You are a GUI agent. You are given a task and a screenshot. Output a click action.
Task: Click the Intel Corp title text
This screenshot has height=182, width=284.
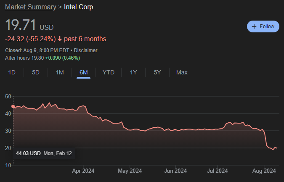tap(79, 7)
